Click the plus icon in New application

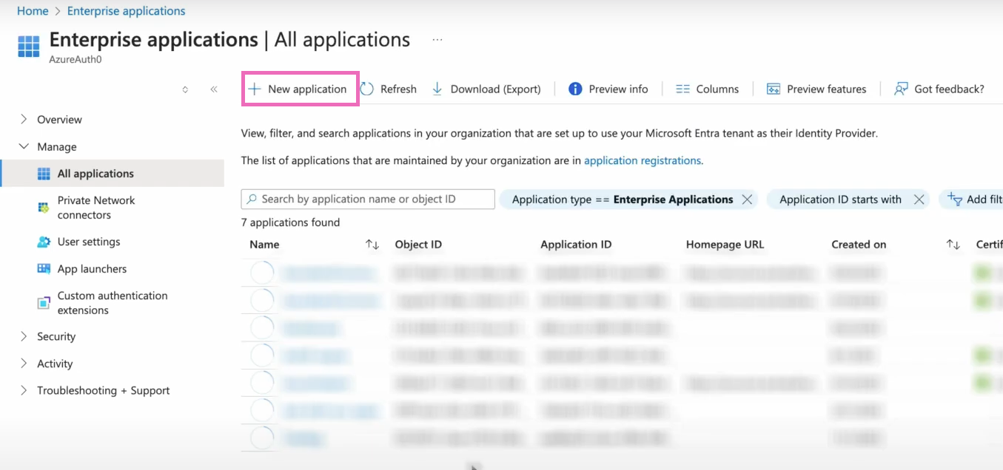(x=255, y=89)
